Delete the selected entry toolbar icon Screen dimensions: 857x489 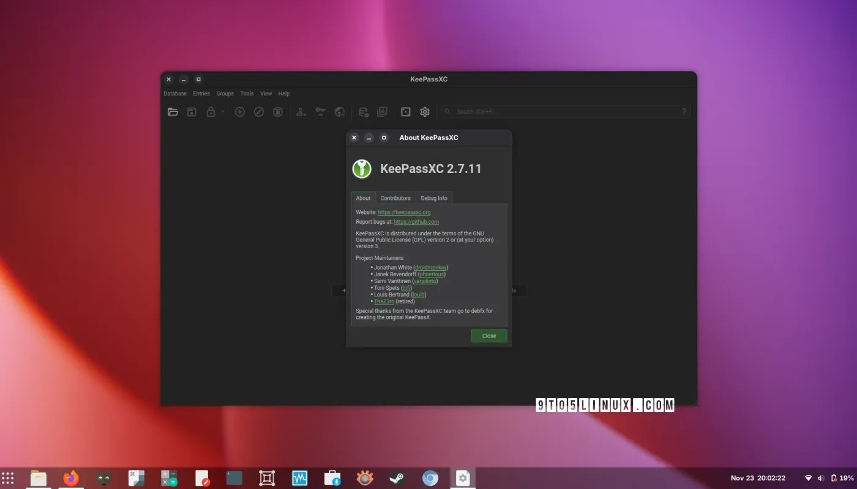(277, 112)
